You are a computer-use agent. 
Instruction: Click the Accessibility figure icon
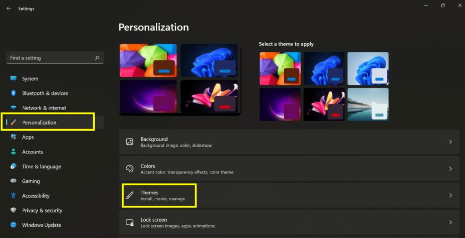click(x=13, y=196)
